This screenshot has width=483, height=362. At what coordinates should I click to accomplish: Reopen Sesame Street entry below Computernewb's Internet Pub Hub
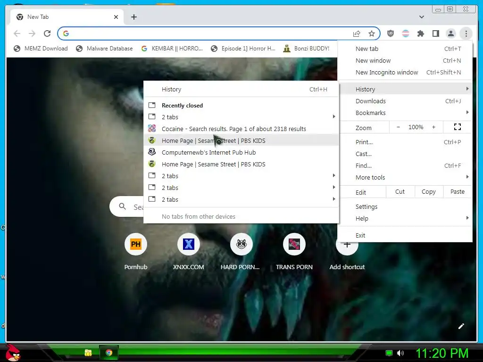241,165
